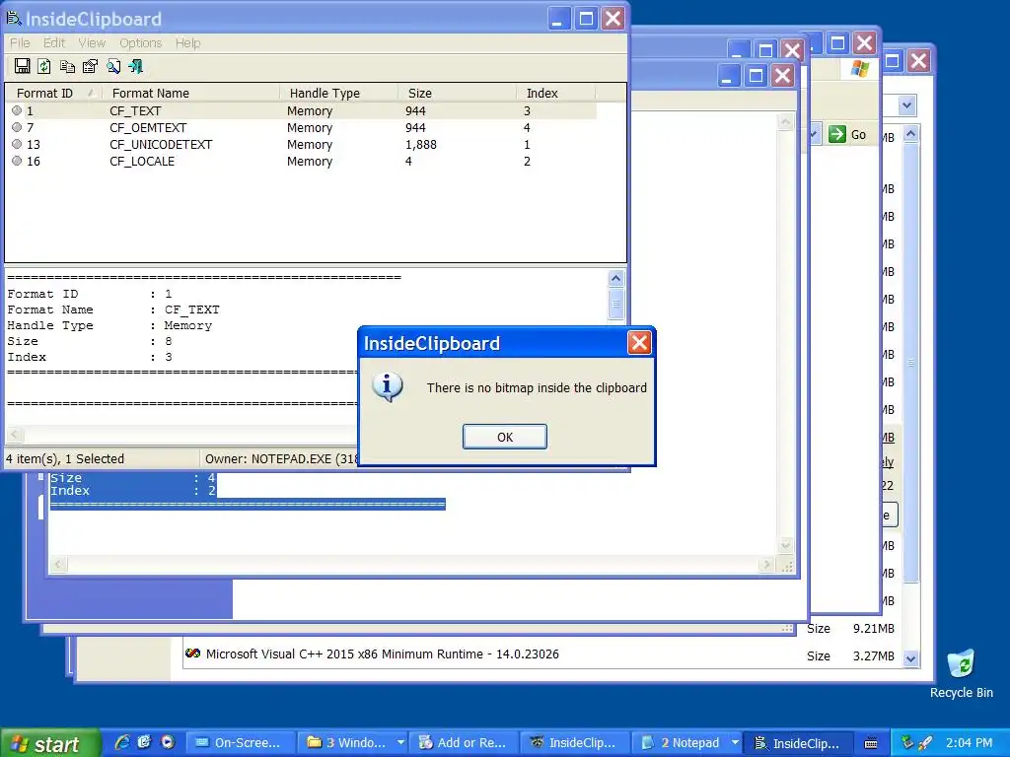The width and height of the screenshot is (1010, 757).
Task: Click size value 9.21MB in programs list
Action: [x=874, y=628]
